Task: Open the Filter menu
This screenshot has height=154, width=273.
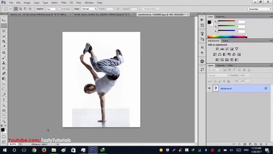Action: coord(64,3)
